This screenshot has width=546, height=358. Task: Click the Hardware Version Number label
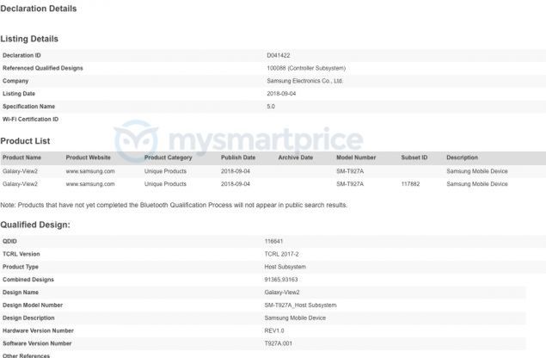click(38, 330)
